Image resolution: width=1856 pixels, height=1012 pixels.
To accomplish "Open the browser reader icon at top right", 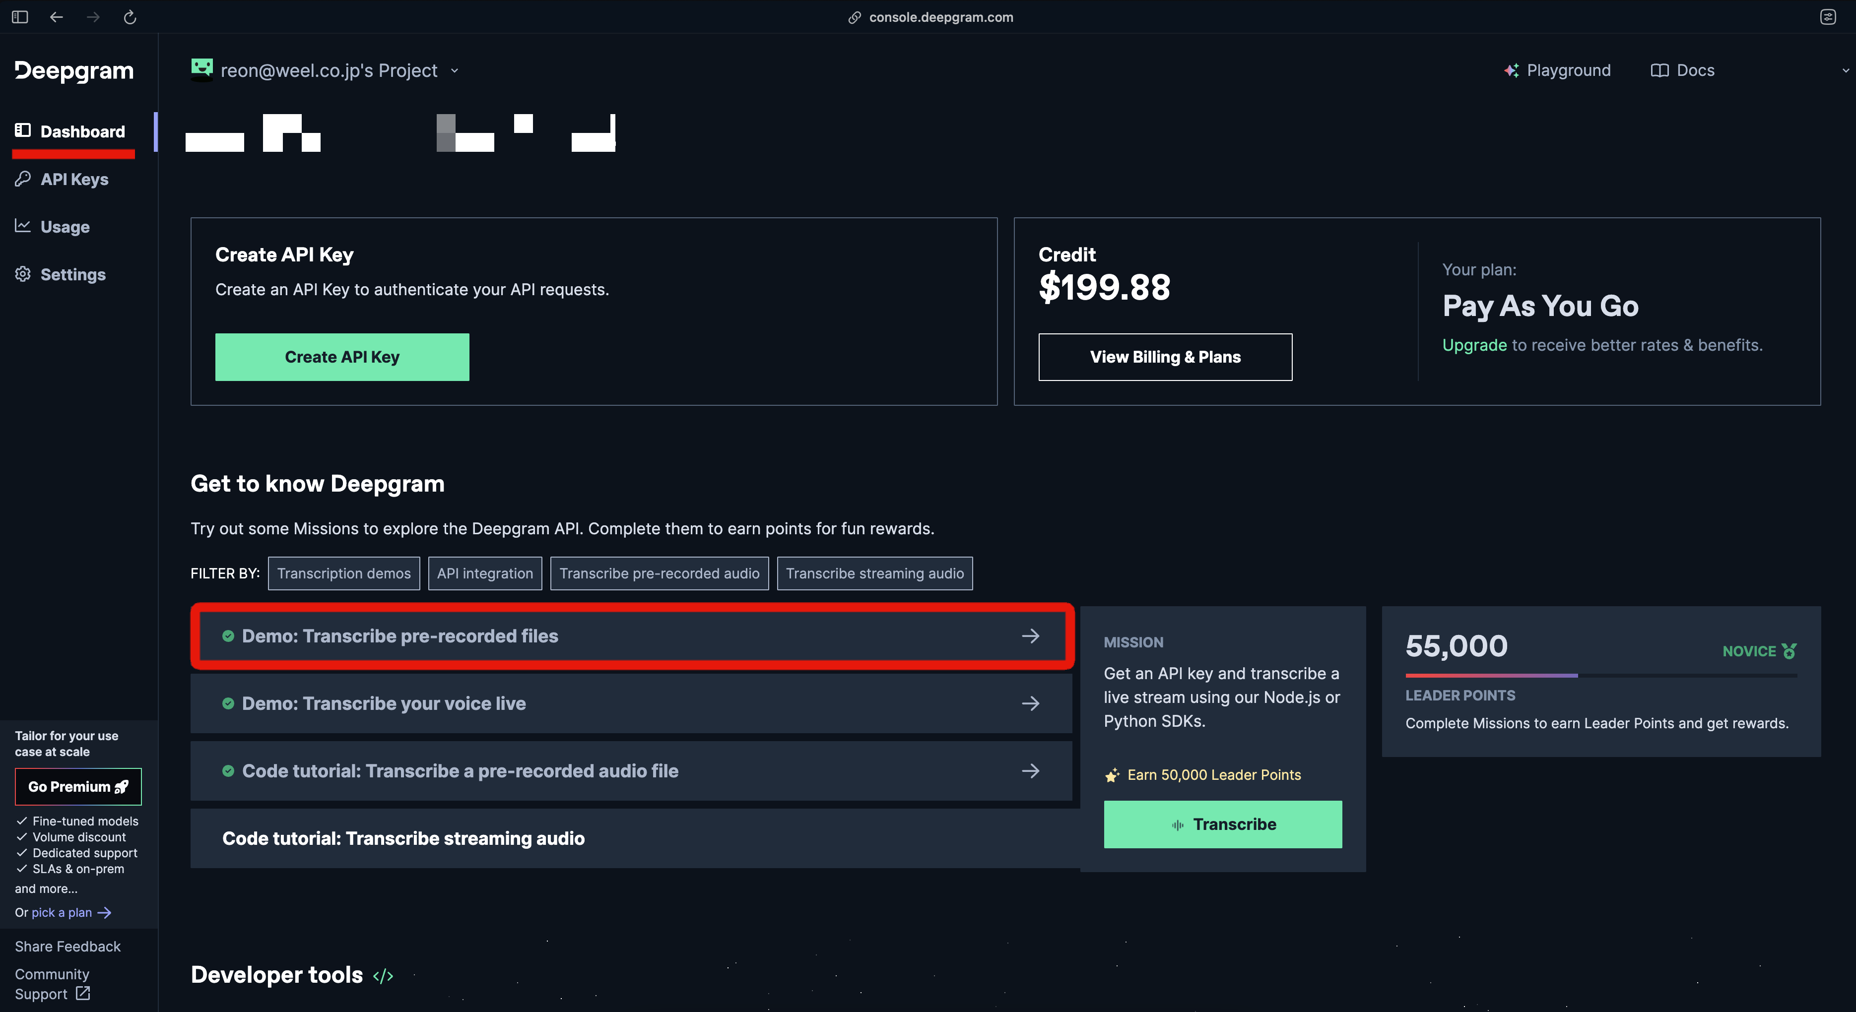I will 1828,17.
